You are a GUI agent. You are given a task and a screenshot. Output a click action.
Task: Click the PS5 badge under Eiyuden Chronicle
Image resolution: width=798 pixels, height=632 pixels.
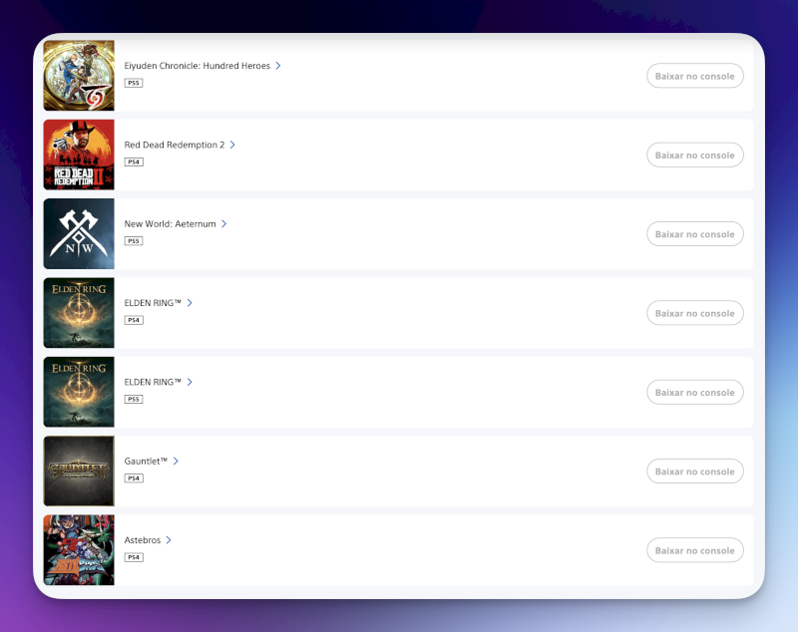coord(134,83)
